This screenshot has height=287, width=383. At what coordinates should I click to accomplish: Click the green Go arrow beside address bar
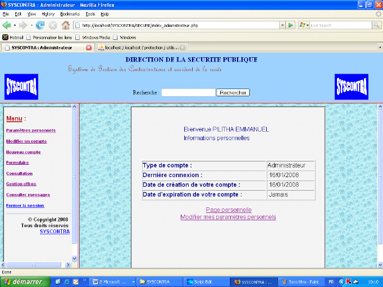coord(291,25)
